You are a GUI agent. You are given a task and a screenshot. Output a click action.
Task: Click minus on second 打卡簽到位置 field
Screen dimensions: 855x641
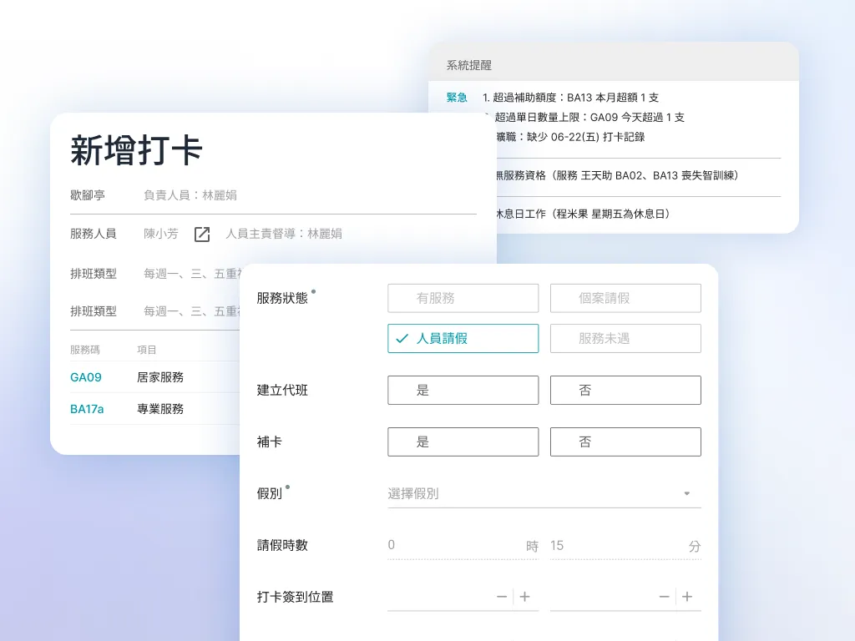point(664,597)
